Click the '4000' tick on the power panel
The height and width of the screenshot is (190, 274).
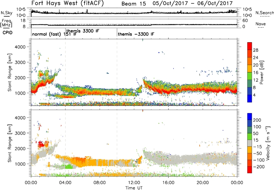coord(20,47)
